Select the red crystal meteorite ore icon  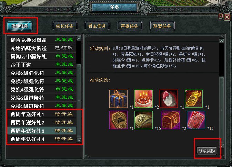(x=169, y=99)
